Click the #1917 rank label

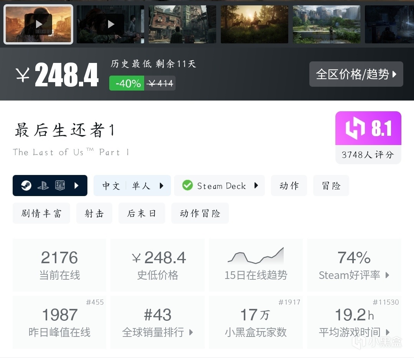pos(289,302)
